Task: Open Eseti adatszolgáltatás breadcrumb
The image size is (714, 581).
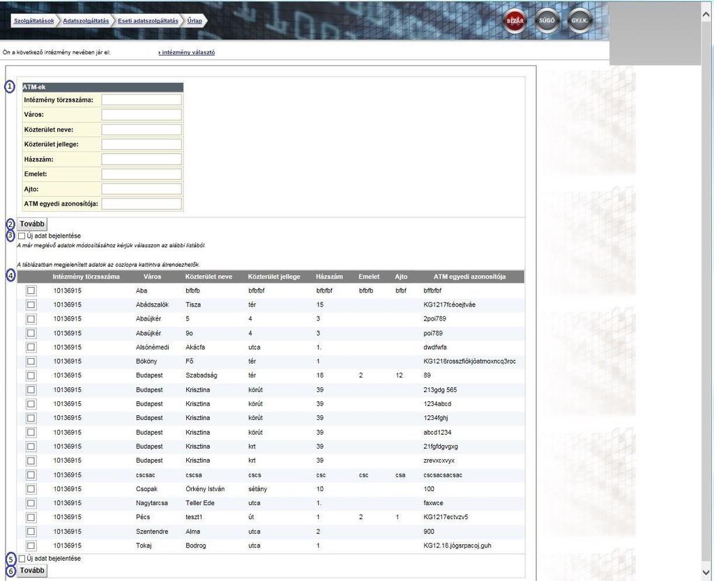Action: click(x=148, y=21)
